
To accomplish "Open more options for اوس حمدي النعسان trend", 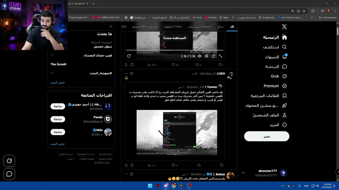I will [x=52, y=55].
